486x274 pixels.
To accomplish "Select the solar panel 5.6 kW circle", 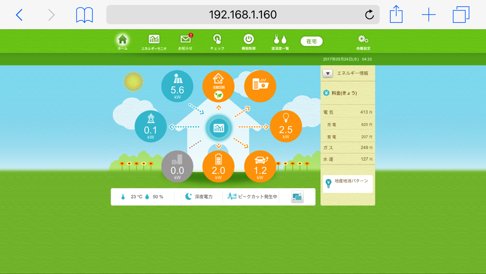I will pos(177,86).
